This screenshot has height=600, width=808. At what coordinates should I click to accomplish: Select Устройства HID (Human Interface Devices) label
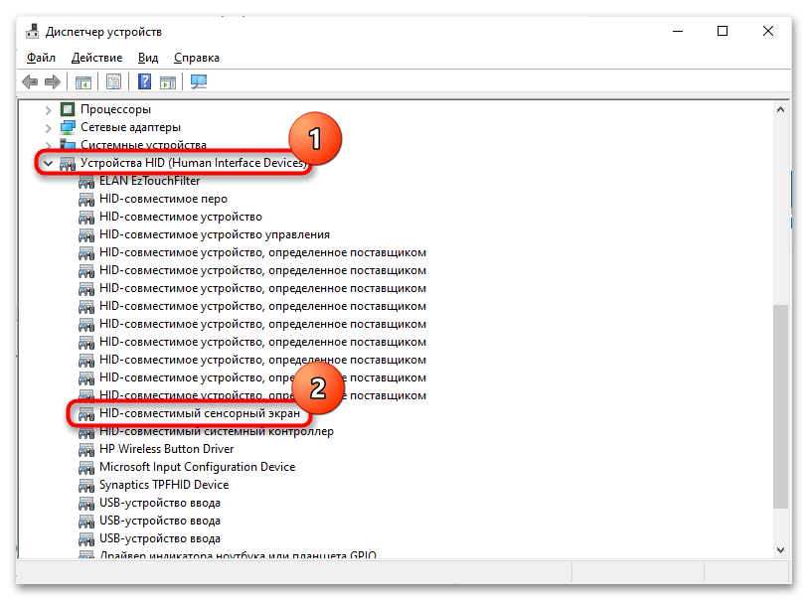(194, 163)
